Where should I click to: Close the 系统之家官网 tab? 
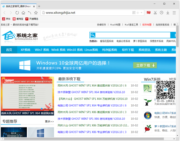[x=34, y=6]
